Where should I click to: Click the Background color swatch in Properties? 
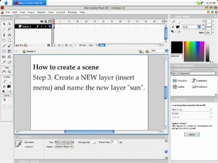pyautogui.click(x=94, y=142)
